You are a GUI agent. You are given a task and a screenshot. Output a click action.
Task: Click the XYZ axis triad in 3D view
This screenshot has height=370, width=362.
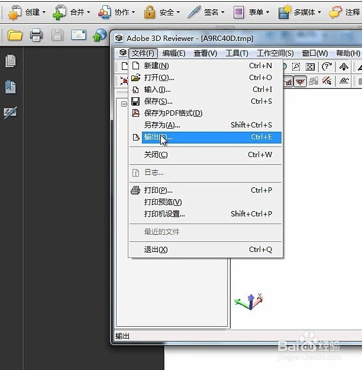[249, 302]
